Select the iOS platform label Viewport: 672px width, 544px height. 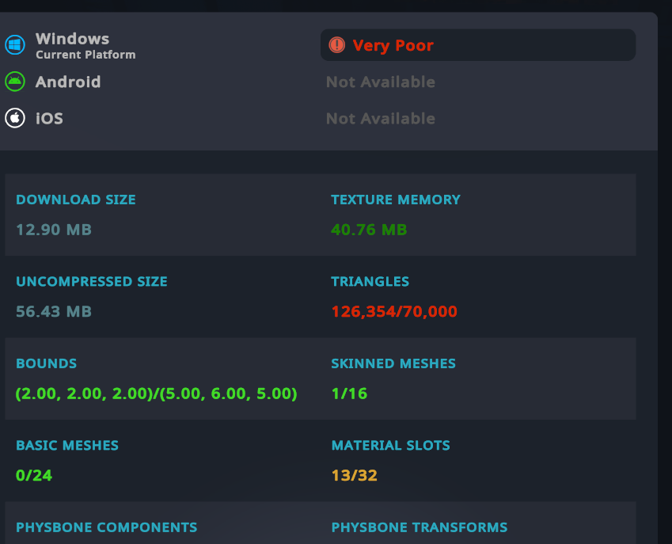click(49, 118)
